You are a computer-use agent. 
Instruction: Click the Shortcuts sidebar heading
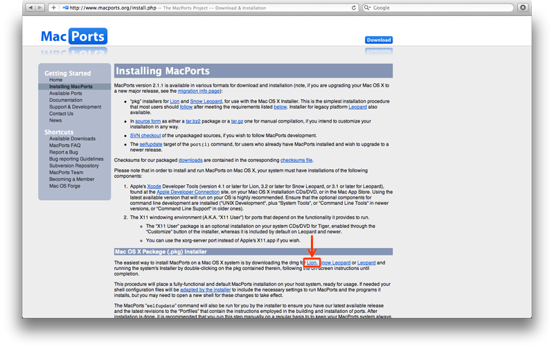click(59, 132)
